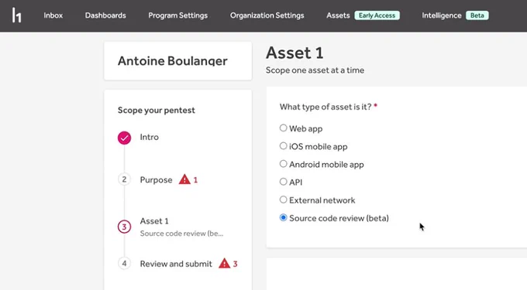The height and width of the screenshot is (290, 527).
Task: Click 'Scope one asset at a time' text
Action: pyautogui.click(x=315, y=70)
